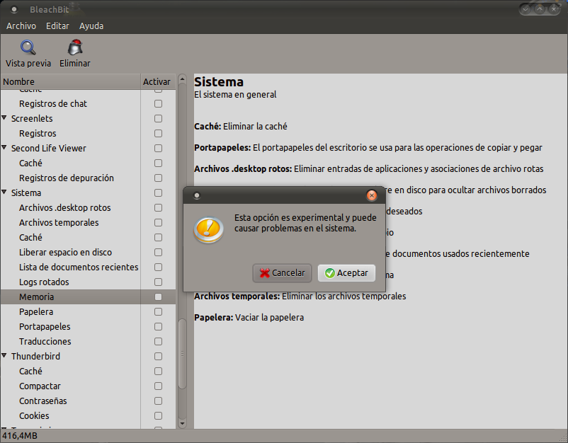Screen dimensions: 568x443
Task: Check the Logs rotados checkbox
Action: pyautogui.click(x=158, y=282)
